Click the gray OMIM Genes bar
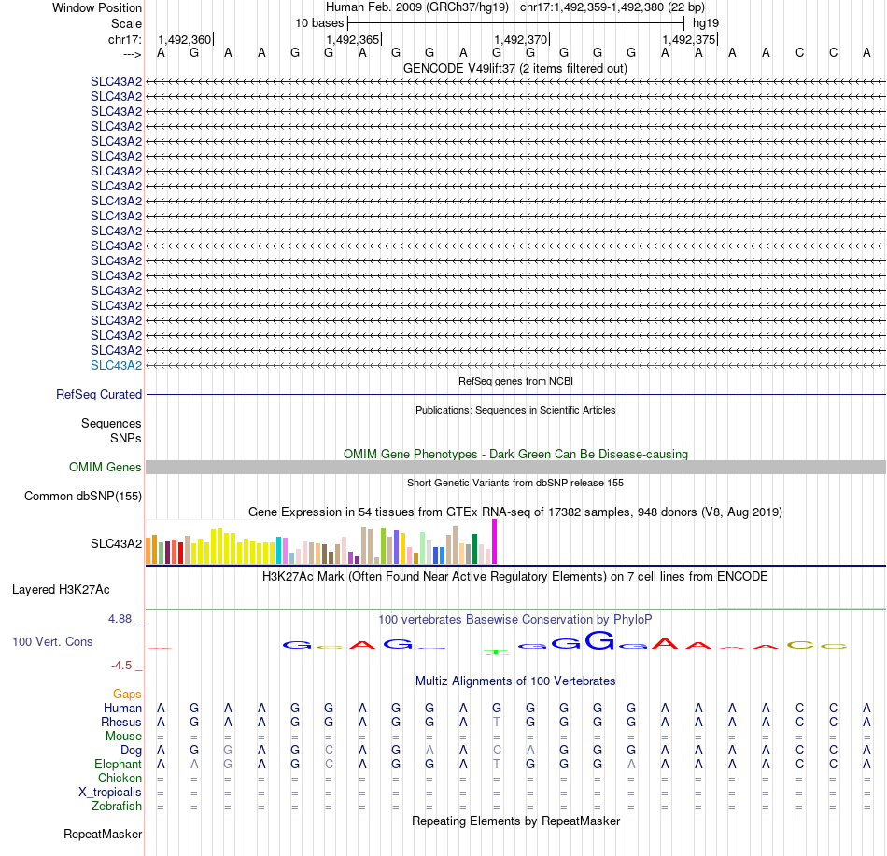Image resolution: width=887 pixels, height=856 pixels. (x=515, y=467)
